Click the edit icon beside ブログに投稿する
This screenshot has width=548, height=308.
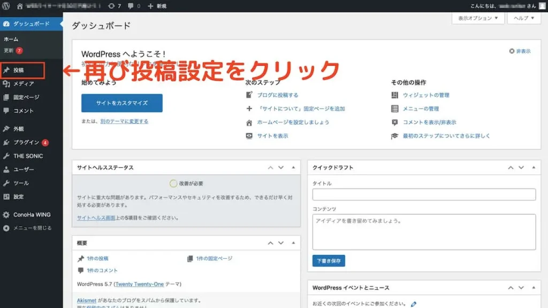(x=249, y=95)
